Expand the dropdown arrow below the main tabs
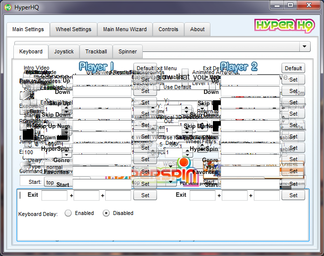Screen dimensions: 324x256 [x=305, y=47]
